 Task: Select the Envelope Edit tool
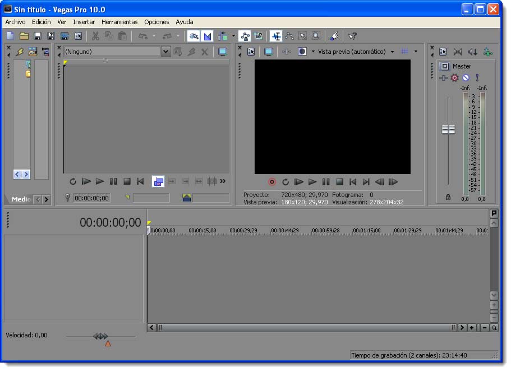tap(289, 36)
